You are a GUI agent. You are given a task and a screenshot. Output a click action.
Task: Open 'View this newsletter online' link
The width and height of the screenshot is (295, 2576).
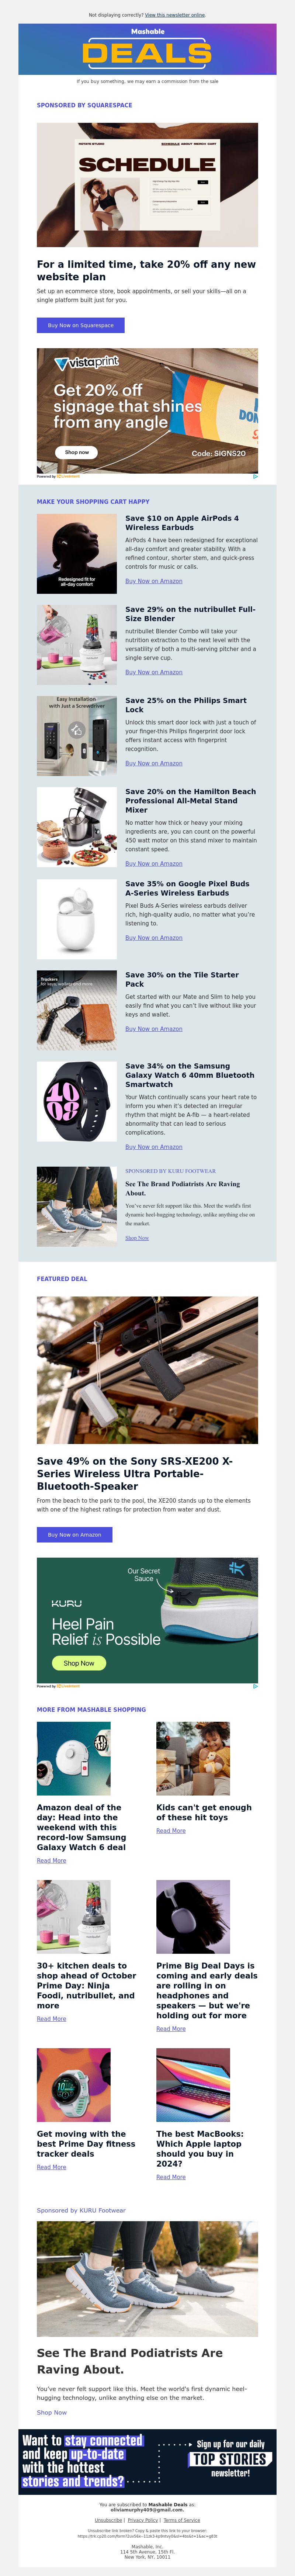(175, 15)
